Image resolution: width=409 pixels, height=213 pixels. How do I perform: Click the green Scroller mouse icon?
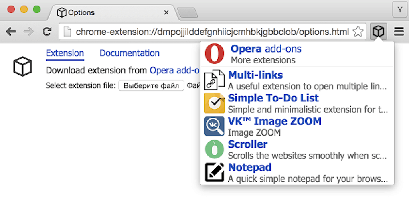[x=215, y=149]
